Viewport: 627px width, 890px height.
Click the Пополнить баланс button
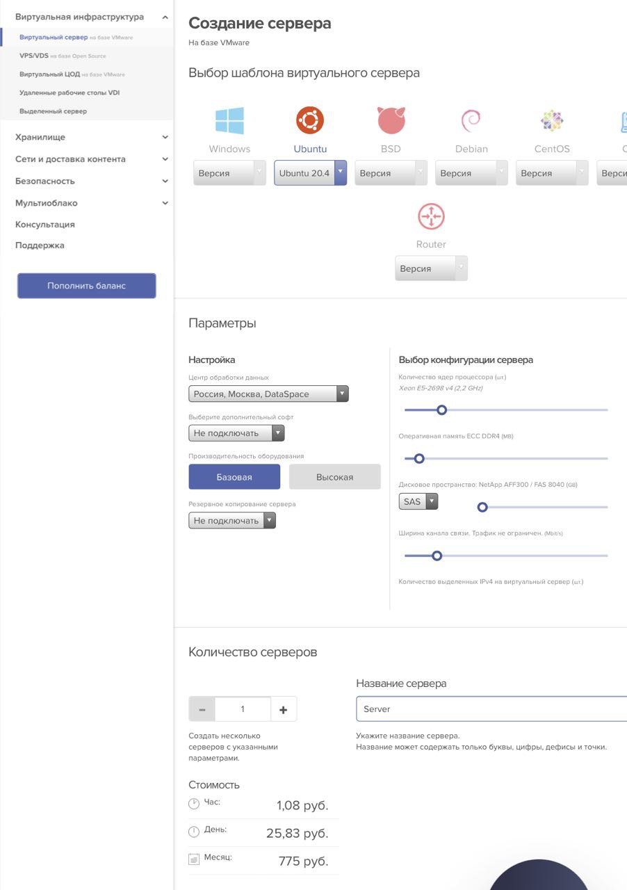[x=87, y=286]
